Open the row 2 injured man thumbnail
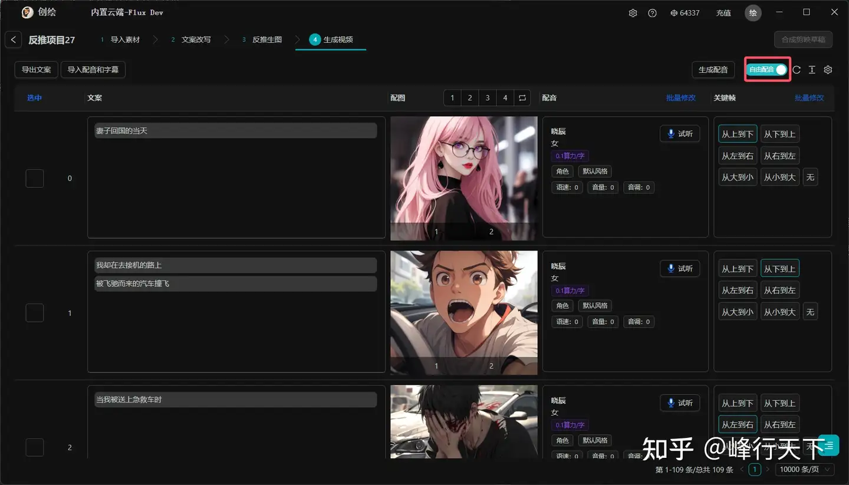Viewport: 849px width, 485px height. point(464,422)
